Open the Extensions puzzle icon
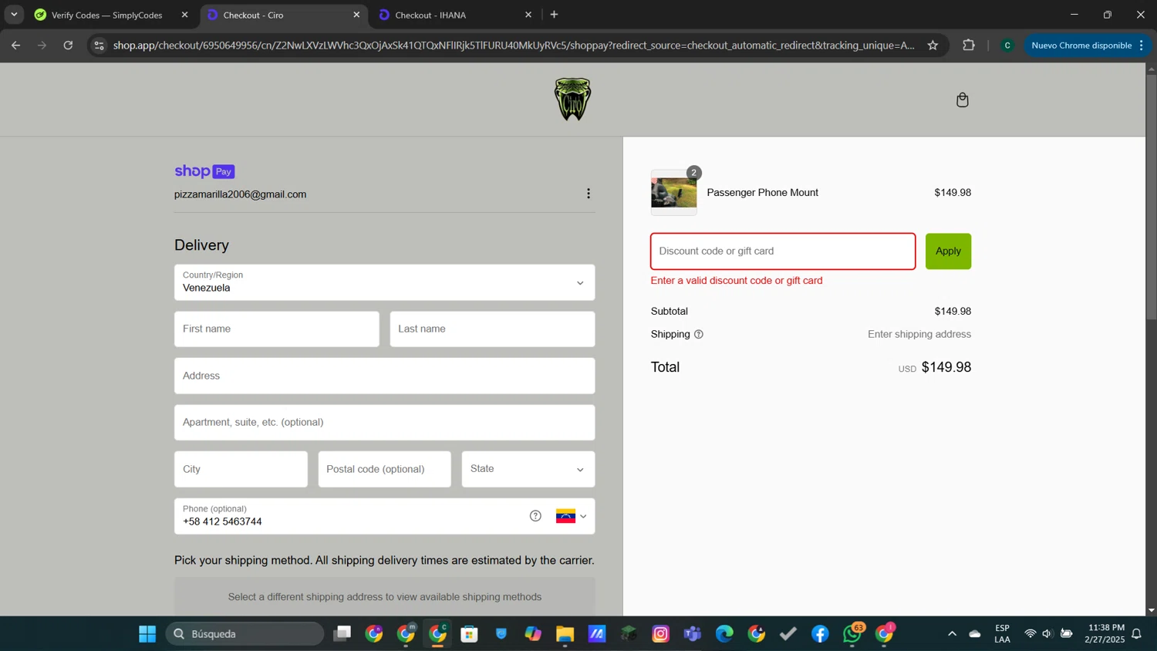This screenshot has width=1157, height=651. click(969, 46)
